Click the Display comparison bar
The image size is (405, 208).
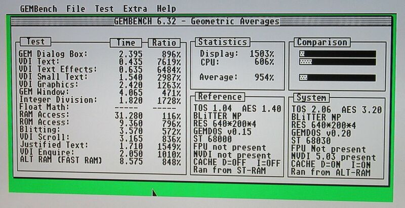point(338,54)
